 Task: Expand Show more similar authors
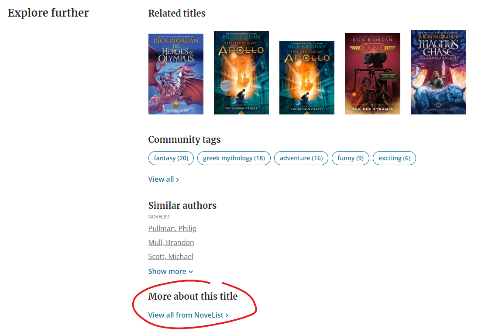tap(167, 271)
